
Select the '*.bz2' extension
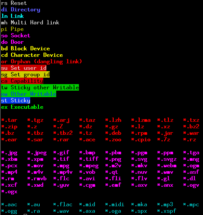point(191,126)
